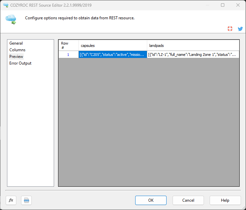The image size is (246, 210).
Task: Open the lifebuoy support icon
Action: [x=230, y=29]
